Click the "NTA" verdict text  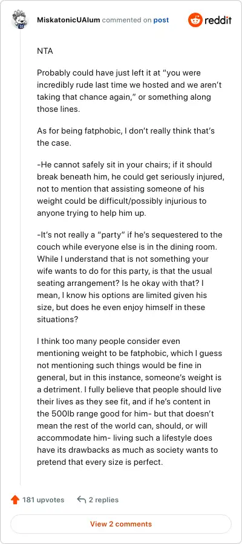point(45,51)
